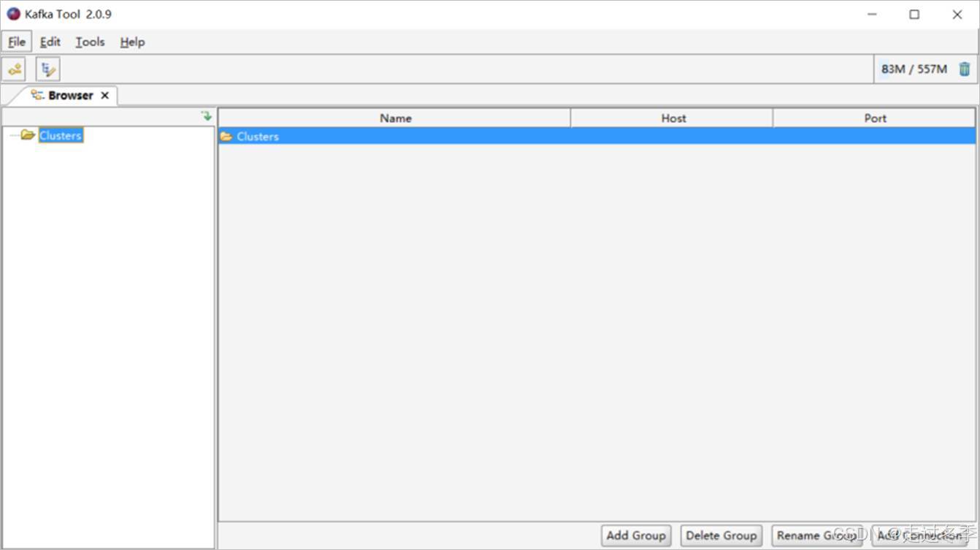980x550 pixels.
Task: Select Clusters node in left tree
Action: click(61, 135)
